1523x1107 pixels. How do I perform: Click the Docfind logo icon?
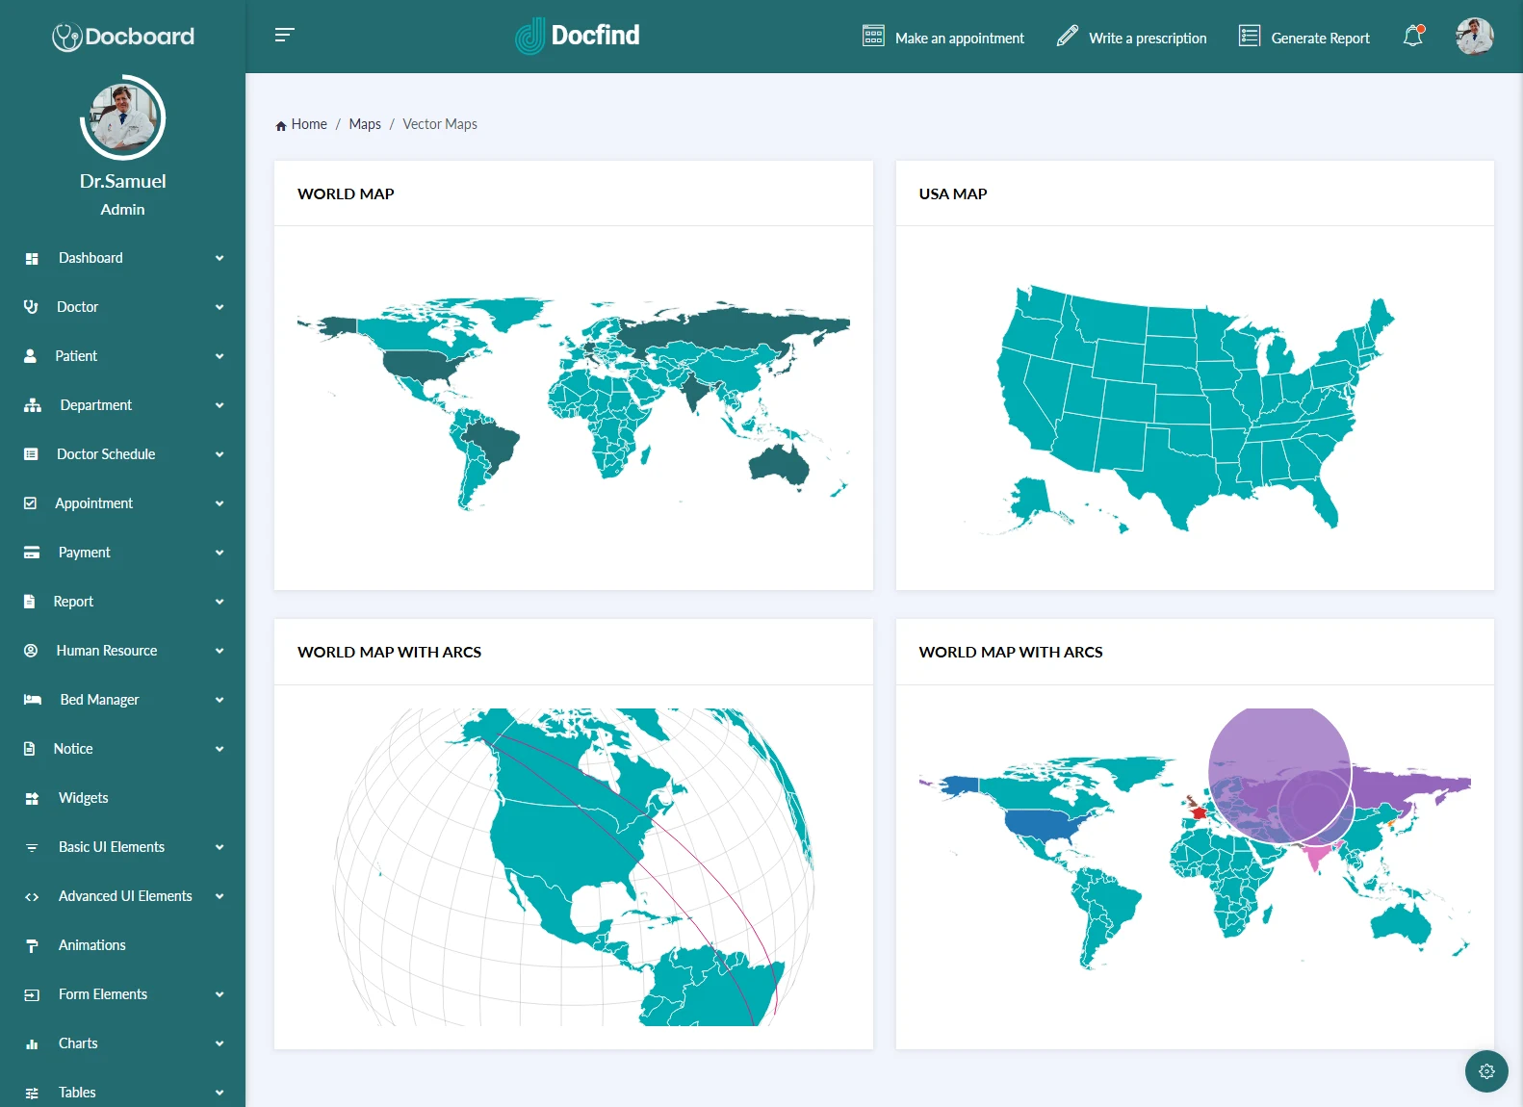(529, 37)
